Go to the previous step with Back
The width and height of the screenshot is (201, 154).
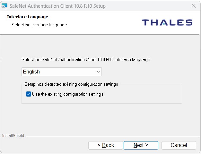106,145
